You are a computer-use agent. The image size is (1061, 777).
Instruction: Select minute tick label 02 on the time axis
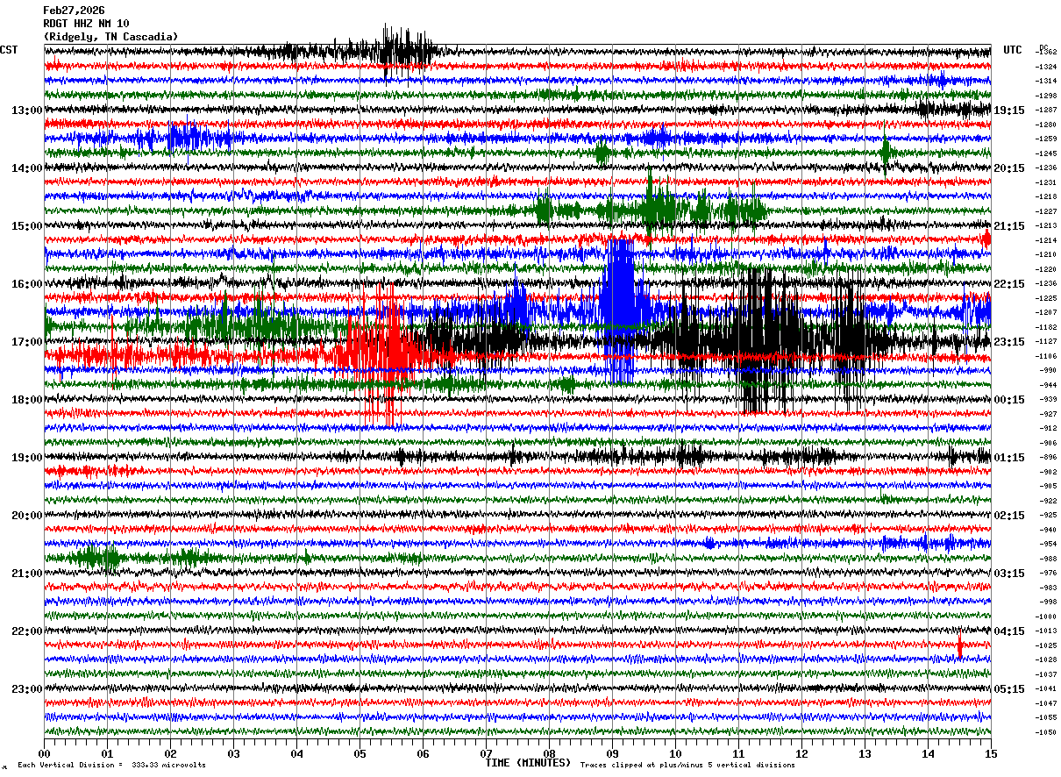[x=170, y=753]
